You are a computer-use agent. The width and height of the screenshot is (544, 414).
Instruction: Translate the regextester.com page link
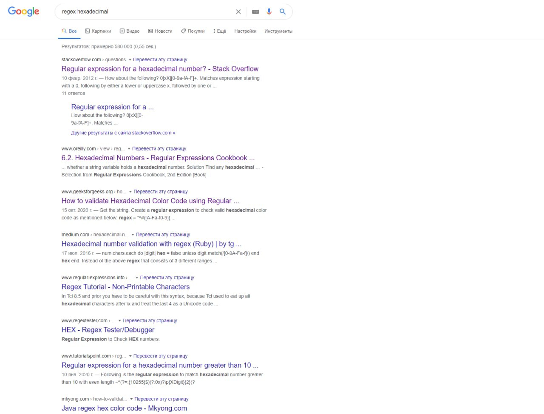coord(150,320)
